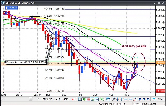Click the magnifier reset zoom icon
The width and height of the screenshot is (166, 106).
point(135,99)
